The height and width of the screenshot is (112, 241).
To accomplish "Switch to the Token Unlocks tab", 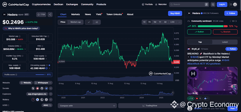I will coord(114,14).
